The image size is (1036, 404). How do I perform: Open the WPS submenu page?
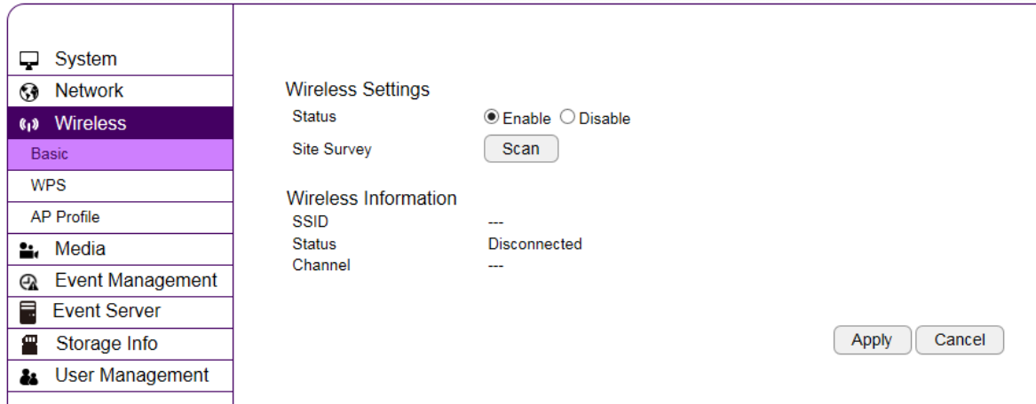[x=48, y=185]
